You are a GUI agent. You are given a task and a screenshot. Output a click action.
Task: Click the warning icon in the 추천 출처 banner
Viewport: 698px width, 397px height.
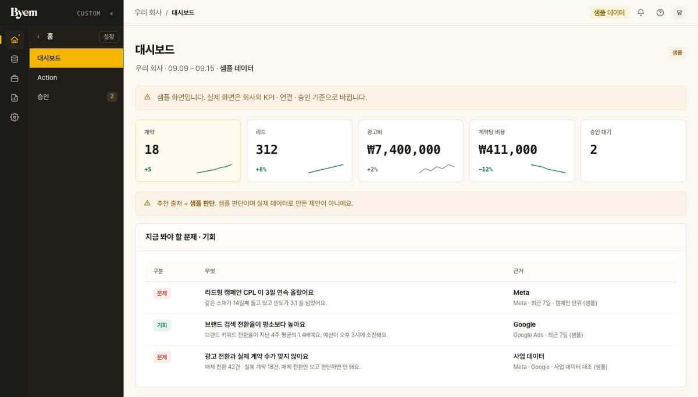[x=147, y=203]
